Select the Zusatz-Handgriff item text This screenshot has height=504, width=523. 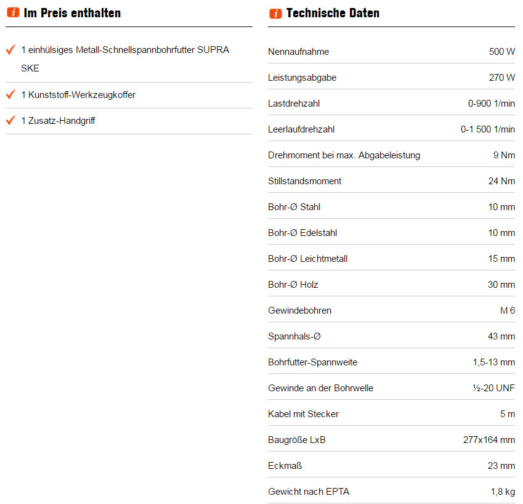58,121
